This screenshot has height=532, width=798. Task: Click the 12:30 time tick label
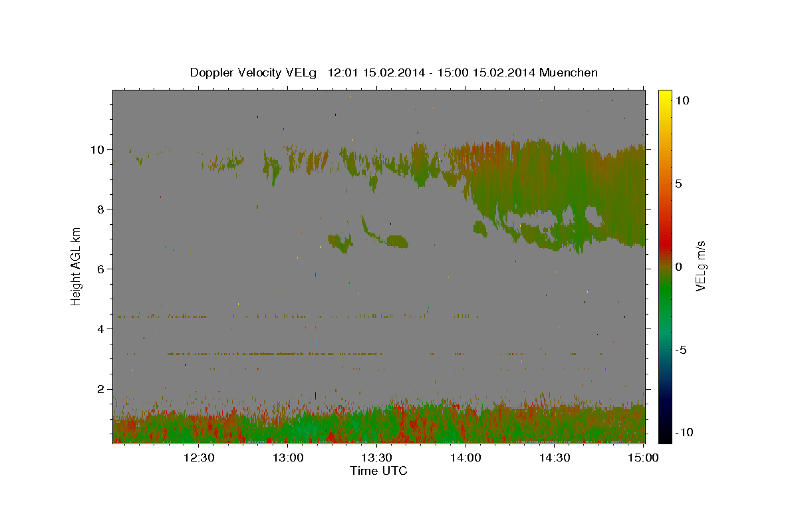tap(199, 458)
